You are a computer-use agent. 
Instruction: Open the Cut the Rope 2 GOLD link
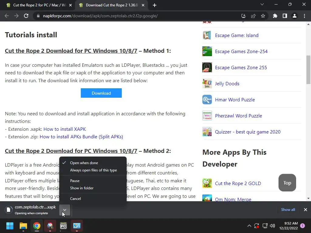pos(238,184)
